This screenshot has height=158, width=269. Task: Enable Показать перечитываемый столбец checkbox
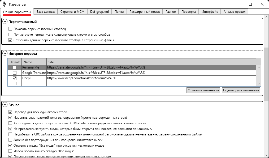[10, 29]
